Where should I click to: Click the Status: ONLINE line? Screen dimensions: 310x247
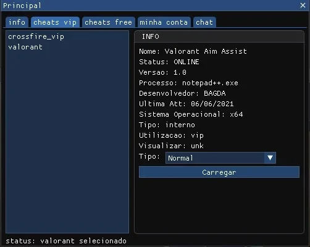(x=169, y=62)
